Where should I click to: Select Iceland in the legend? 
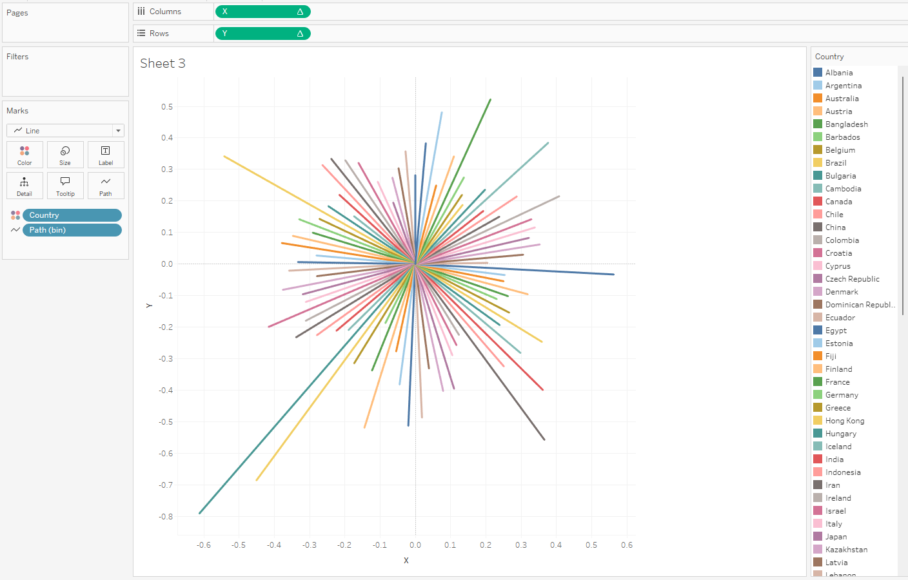click(x=838, y=447)
